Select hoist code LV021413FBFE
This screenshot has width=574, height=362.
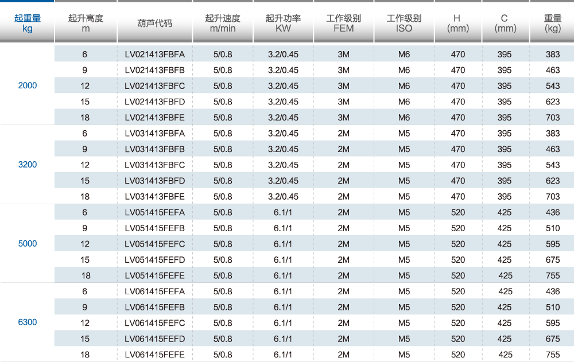click(x=154, y=118)
